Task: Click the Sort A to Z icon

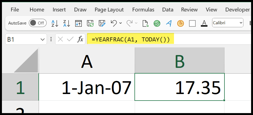Action: pos(55,23)
